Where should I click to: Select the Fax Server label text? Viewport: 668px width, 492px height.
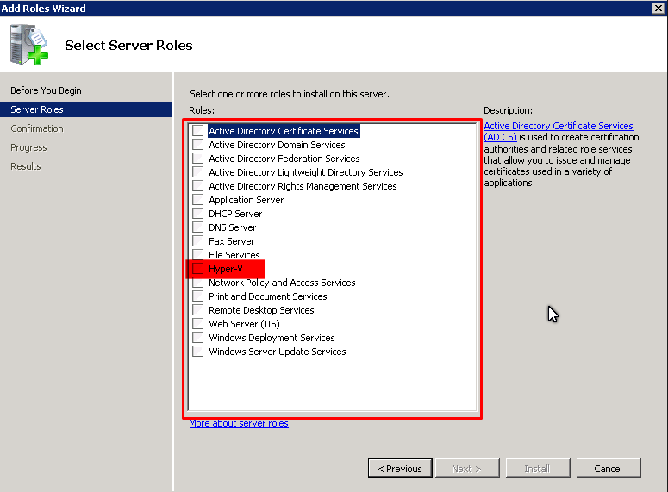coord(231,241)
